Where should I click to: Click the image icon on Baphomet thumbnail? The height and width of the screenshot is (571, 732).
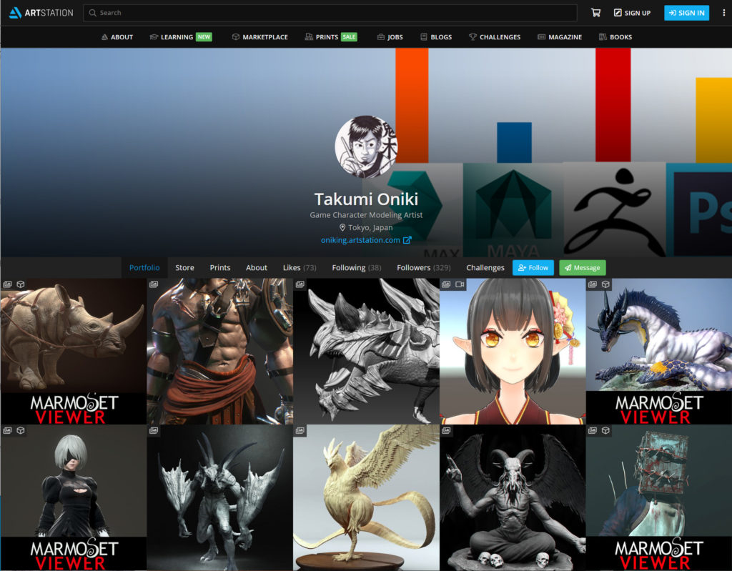(446, 430)
